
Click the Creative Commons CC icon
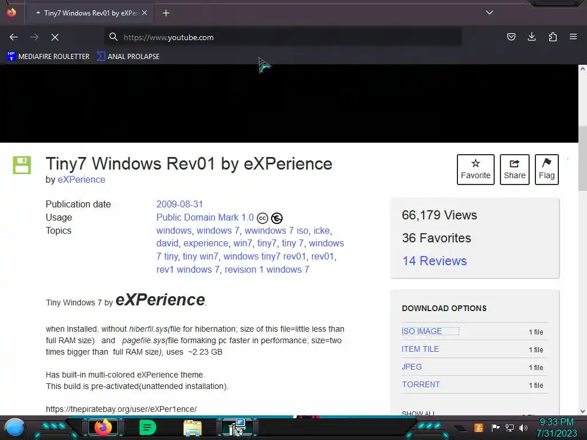pos(263,218)
